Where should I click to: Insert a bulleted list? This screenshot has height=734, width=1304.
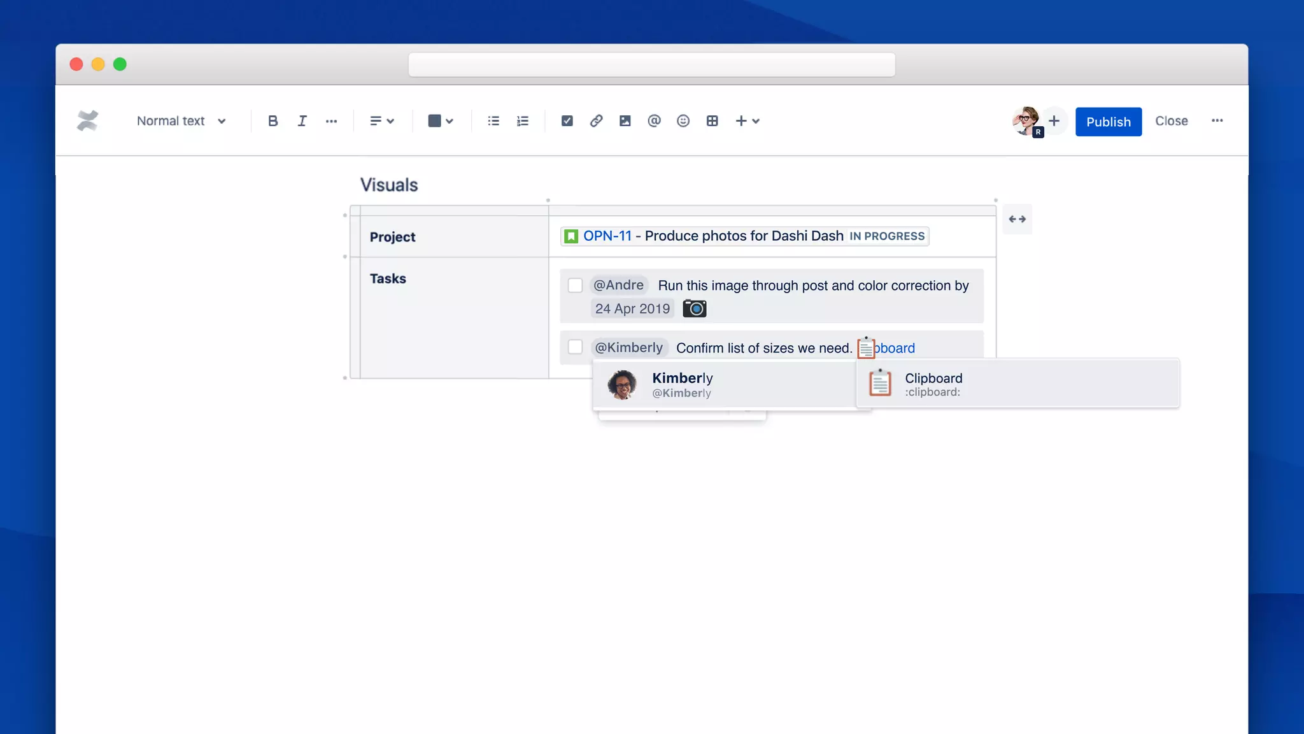coord(493,121)
